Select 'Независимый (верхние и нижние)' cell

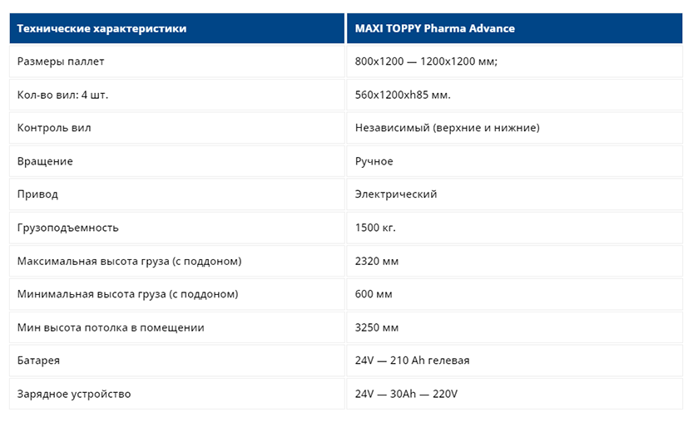click(515, 128)
